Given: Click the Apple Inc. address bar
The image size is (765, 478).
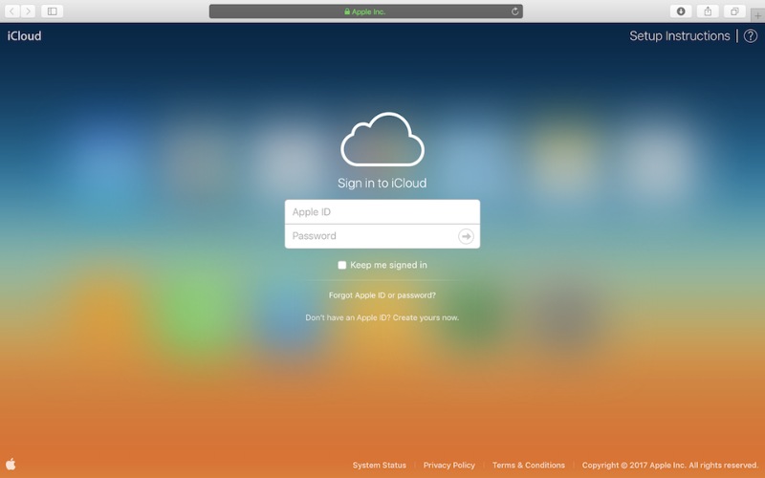Looking at the screenshot, I should coord(366,11).
